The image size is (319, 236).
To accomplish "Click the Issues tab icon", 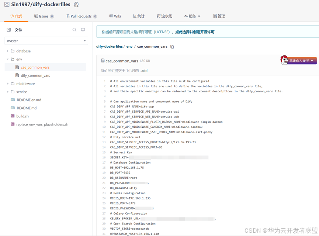I will 36,16.
